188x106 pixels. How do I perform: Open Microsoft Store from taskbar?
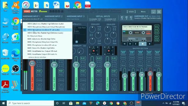[x=71, y=103]
